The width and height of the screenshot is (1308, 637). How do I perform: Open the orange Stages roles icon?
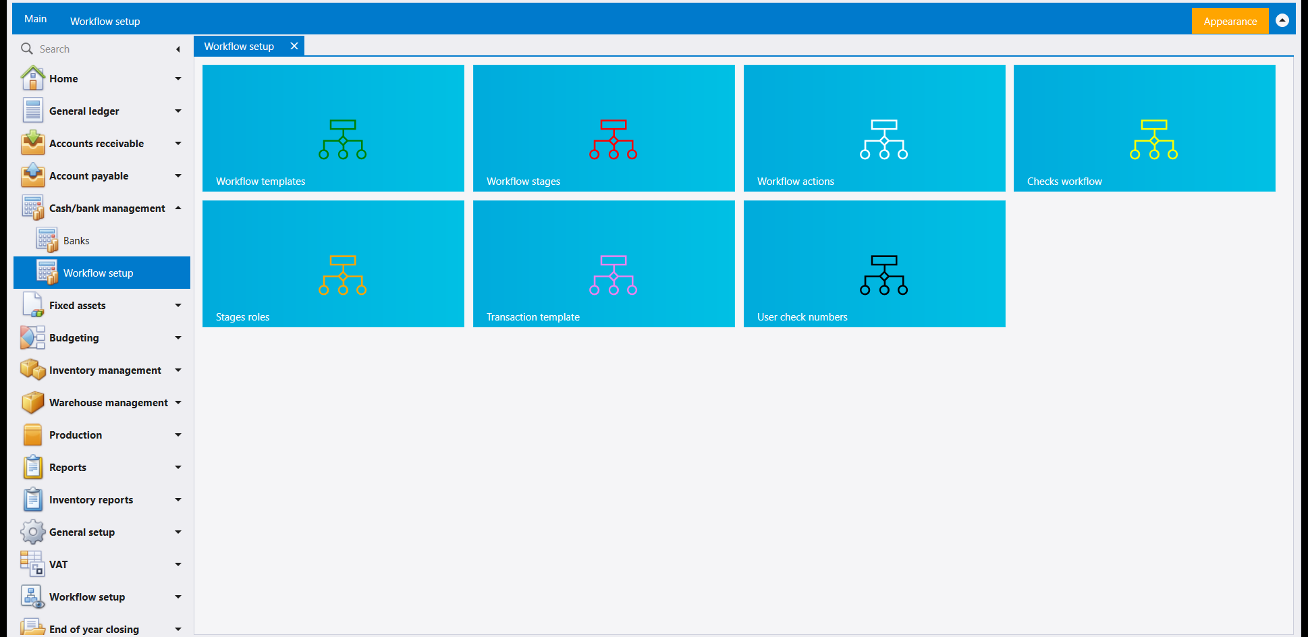343,275
